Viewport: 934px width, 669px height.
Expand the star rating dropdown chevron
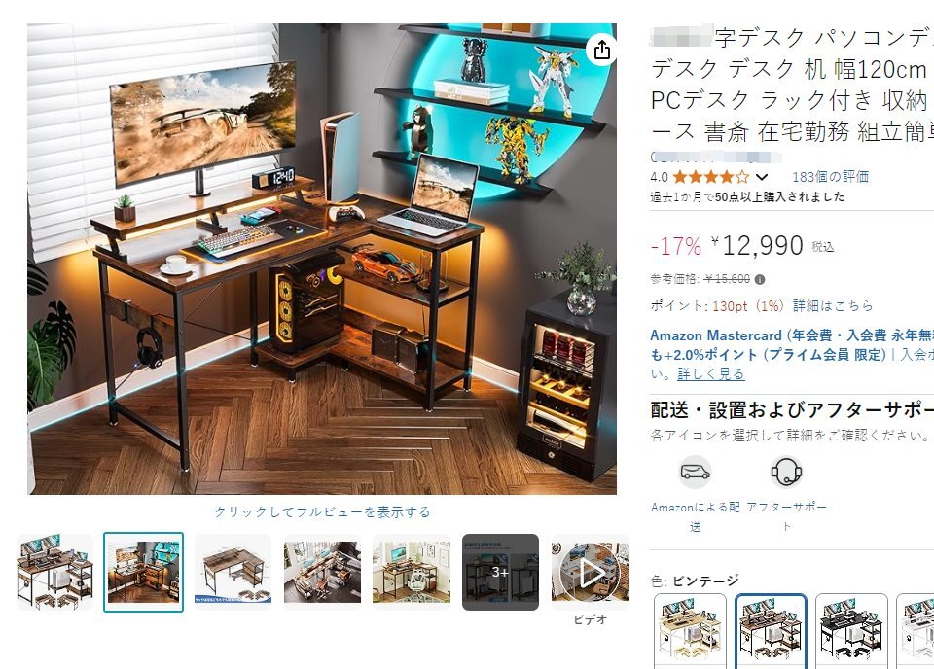761,177
